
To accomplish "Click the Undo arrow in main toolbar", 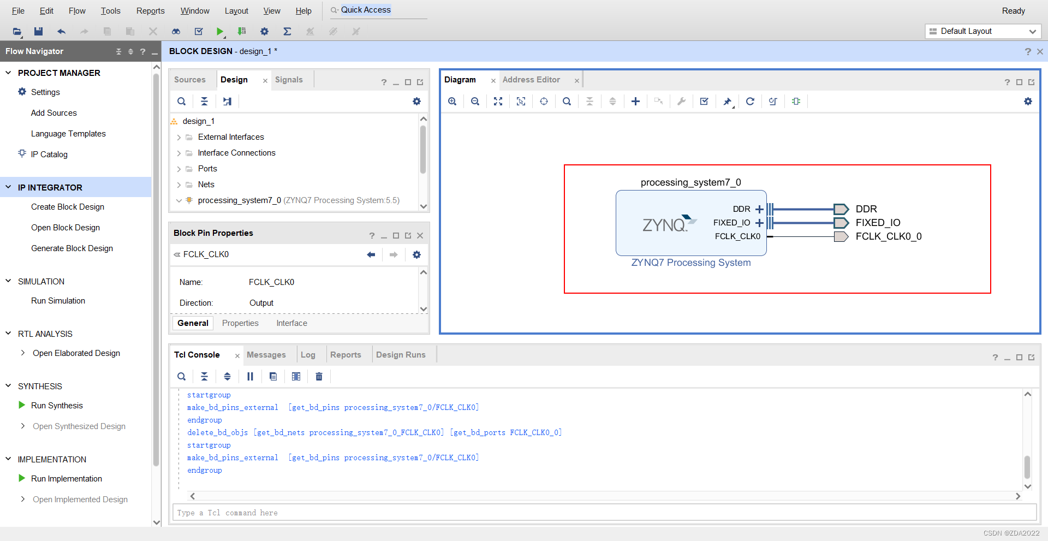I will [x=61, y=32].
